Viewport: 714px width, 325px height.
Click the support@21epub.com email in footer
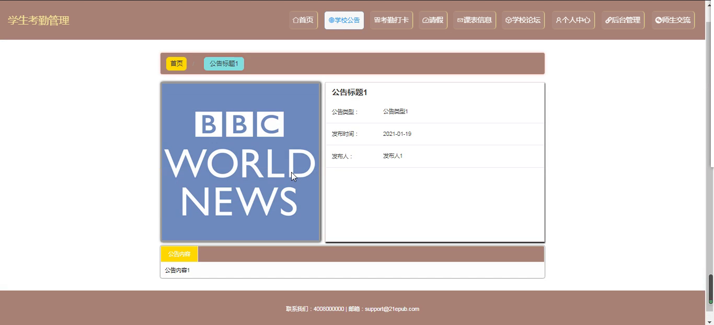coord(392,309)
